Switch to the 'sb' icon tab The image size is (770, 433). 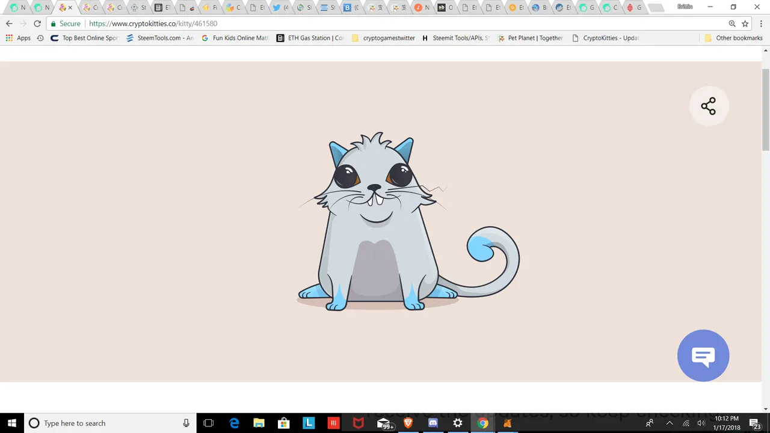tap(445, 8)
